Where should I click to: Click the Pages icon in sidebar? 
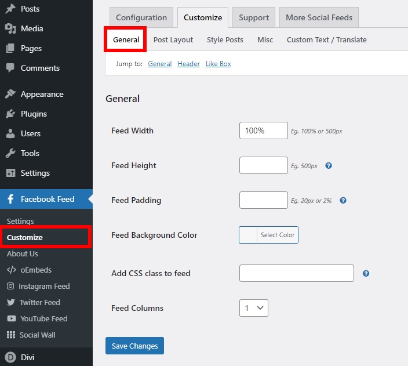[x=10, y=48]
